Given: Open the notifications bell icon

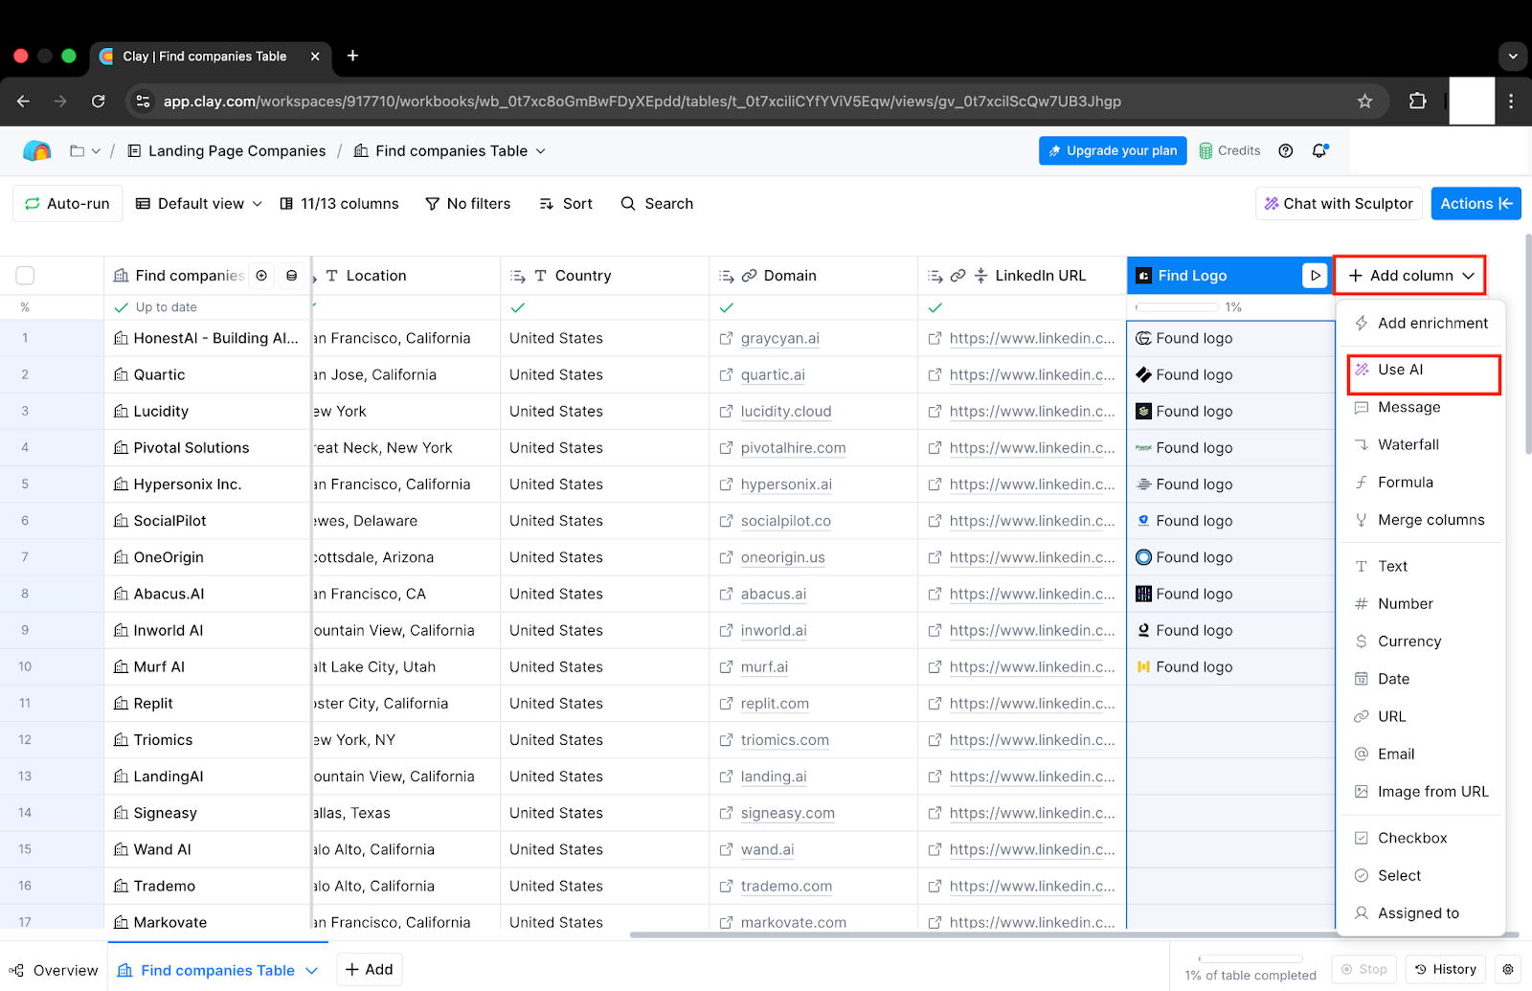Looking at the screenshot, I should point(1319,150).
